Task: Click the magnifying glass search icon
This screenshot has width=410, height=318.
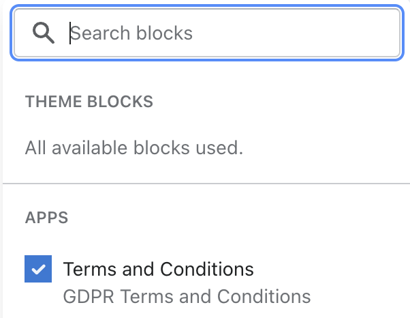Action: [x=44, y=33]
